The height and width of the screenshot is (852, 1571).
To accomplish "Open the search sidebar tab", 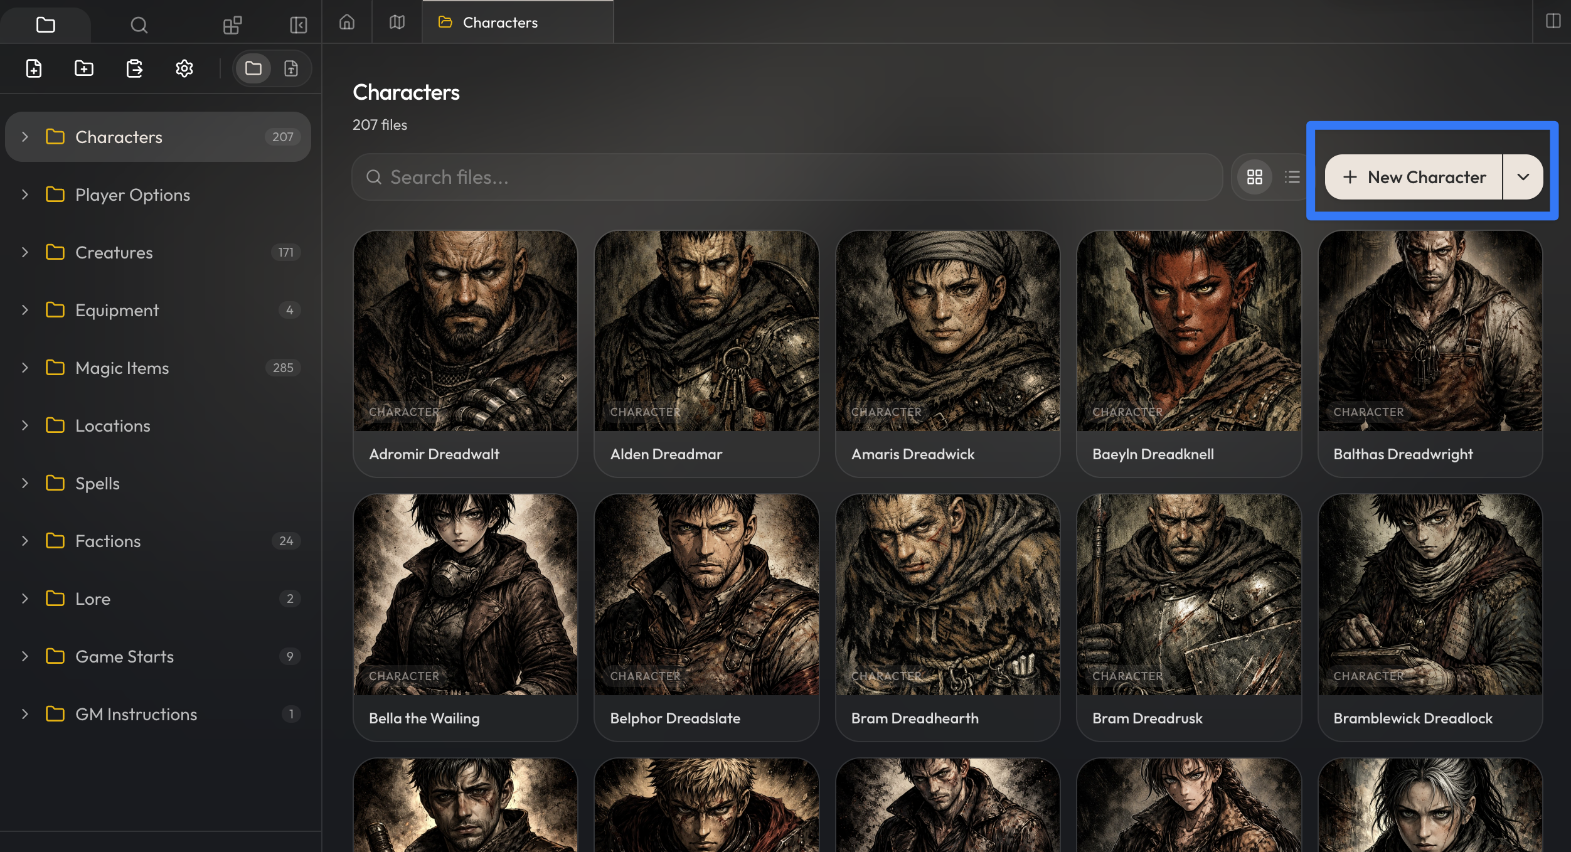I will pyautogui.click(x=139, y=25).
